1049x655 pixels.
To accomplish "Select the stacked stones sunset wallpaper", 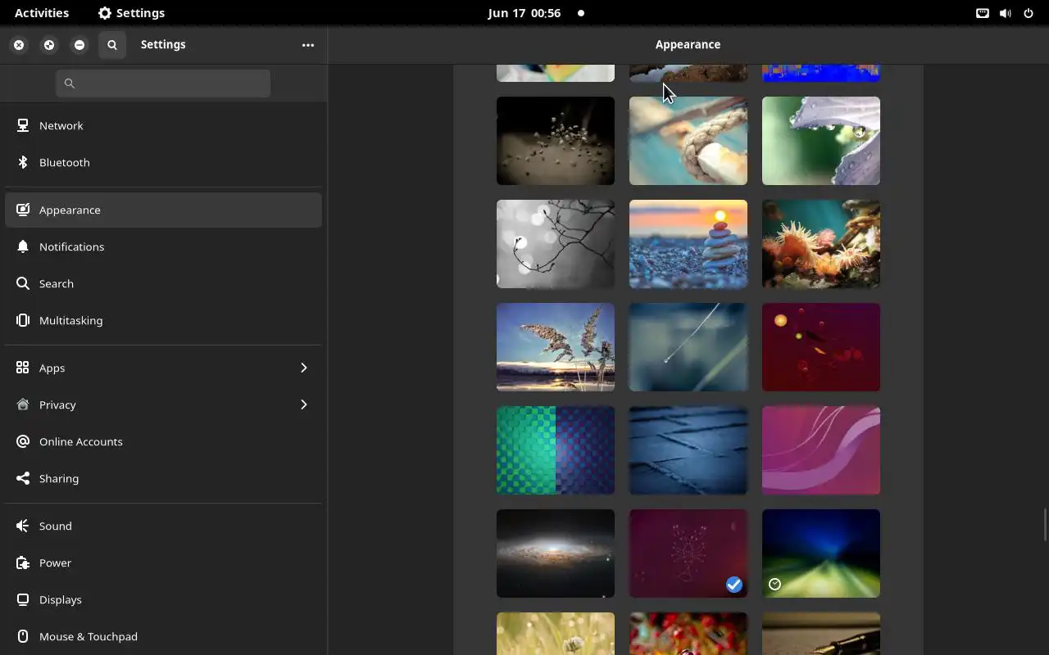I will (x=688, y=244).
